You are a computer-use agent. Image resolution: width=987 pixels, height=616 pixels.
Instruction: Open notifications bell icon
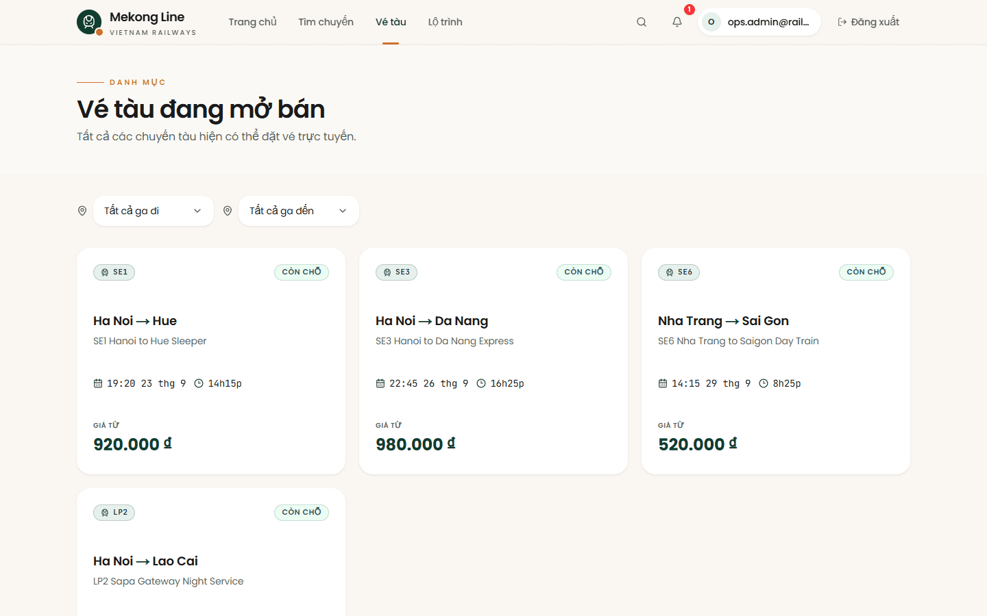[x=677, y=22]
